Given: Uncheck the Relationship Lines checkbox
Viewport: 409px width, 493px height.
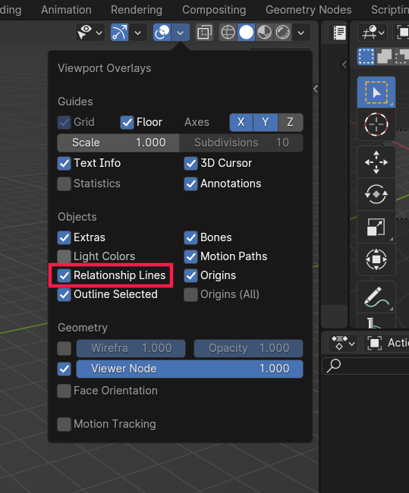Looking at the screenshot, I should [x=64, y=276].
